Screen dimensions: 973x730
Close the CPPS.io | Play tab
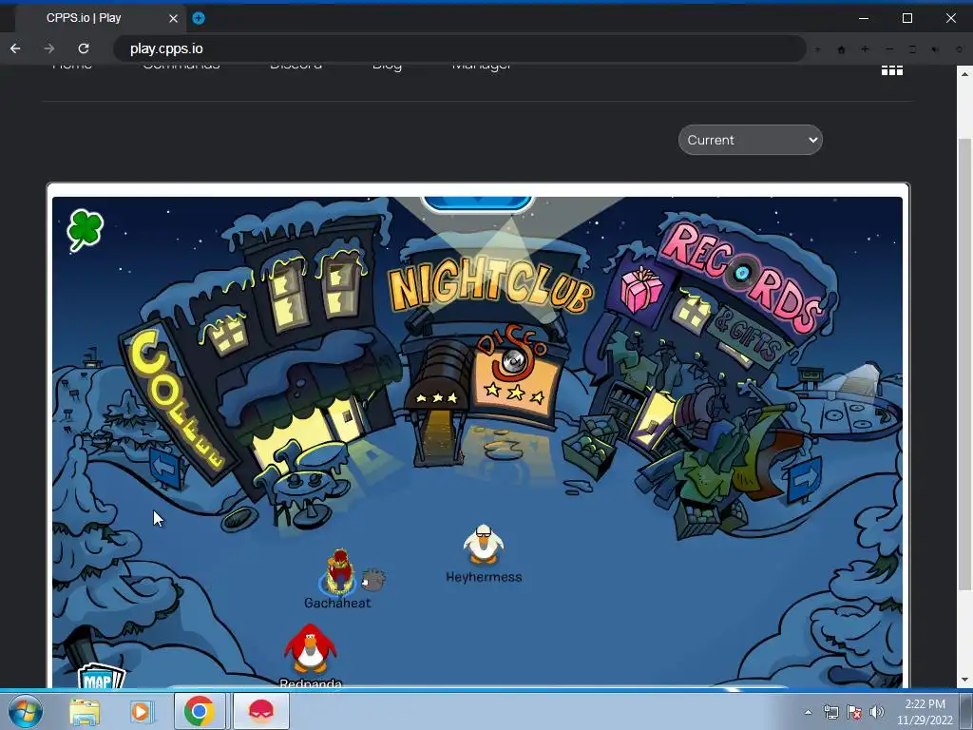pos(173,19)
